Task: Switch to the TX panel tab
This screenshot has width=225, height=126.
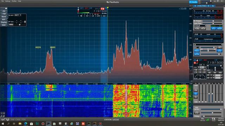Action: [195, 6]
